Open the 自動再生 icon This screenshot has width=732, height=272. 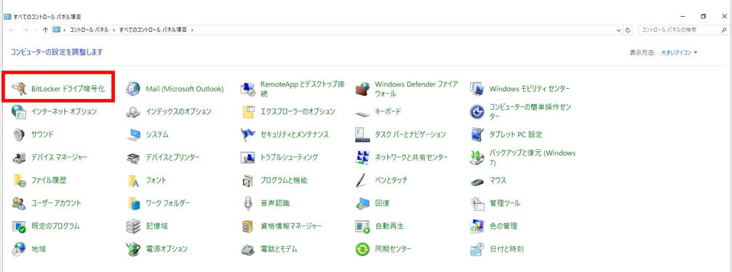click(362, 226)
